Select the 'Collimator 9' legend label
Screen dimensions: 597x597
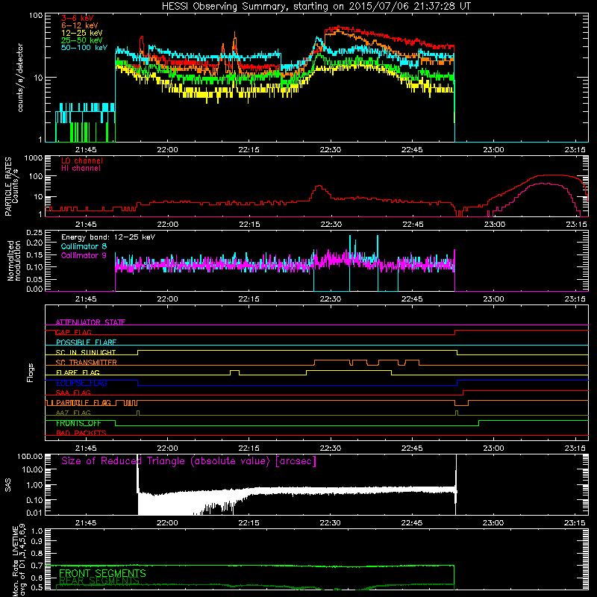[84, 255]
